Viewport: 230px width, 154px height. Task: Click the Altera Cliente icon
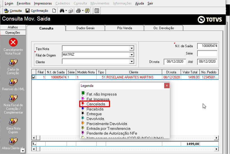pyautogui.click(x=13, y=141)
